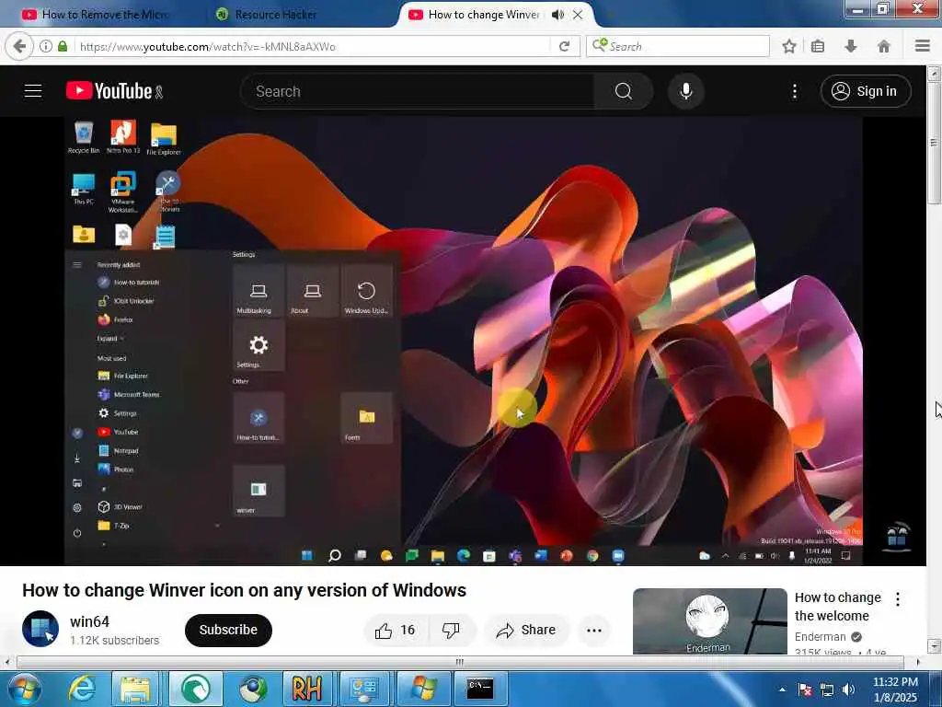Image resolution: width=942 pixels, height=707 pixels.
Task: Open win64 channel avatar
Action: 40,629
